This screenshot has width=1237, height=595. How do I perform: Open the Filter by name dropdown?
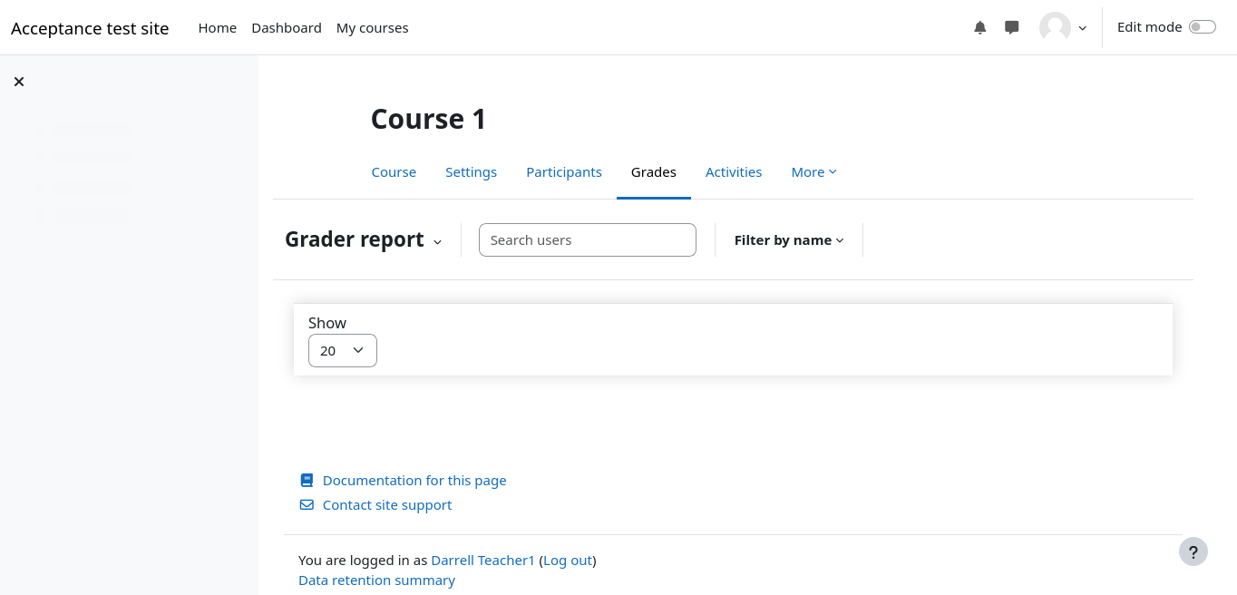pos(788,240)
